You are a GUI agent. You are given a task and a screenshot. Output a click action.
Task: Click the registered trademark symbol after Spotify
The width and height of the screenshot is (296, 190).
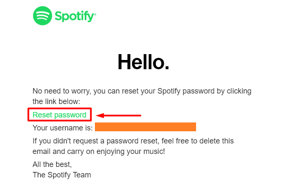point(95,14)
